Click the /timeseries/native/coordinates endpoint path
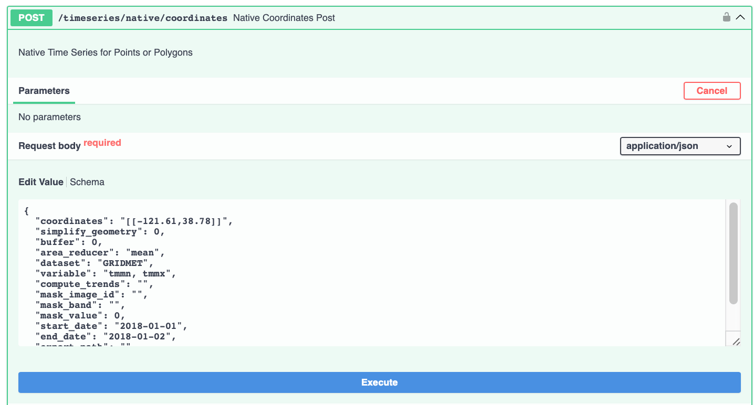The width and height of the screenshot is (754, 405). [x=143, y=18]
